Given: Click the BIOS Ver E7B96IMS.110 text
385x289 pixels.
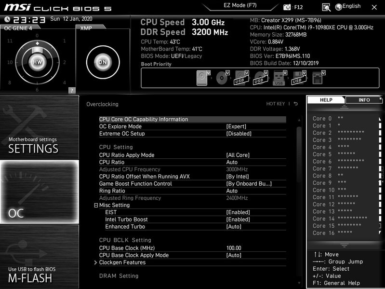Looking at the screenshot, I should [280, 56].
